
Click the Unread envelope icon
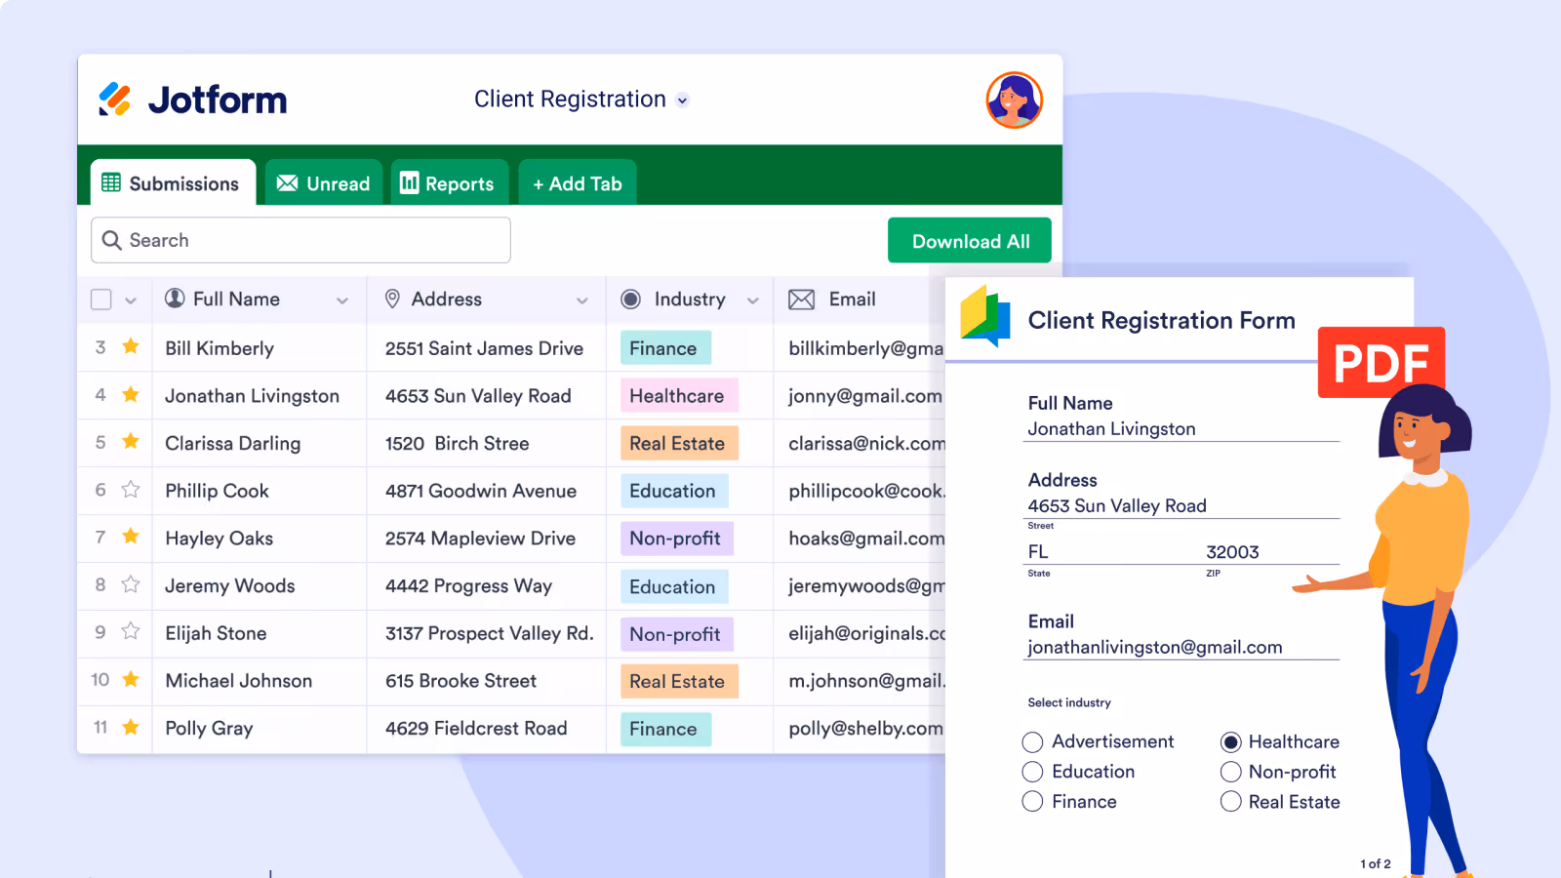pos(287,183)
